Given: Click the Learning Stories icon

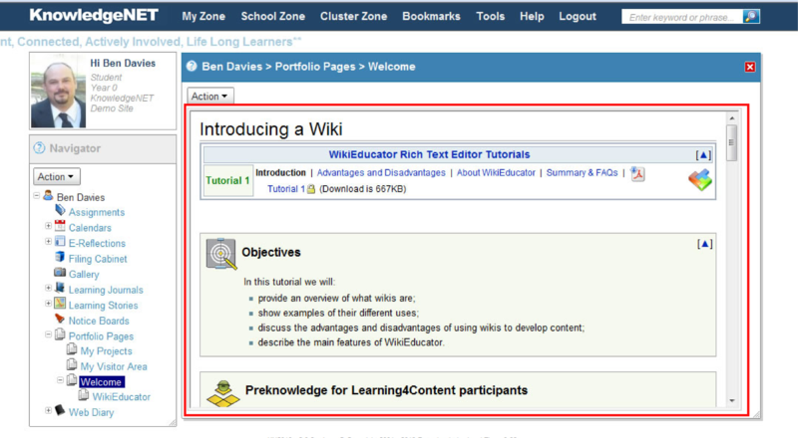Looking at the screenshot, I should coord(60,304).
